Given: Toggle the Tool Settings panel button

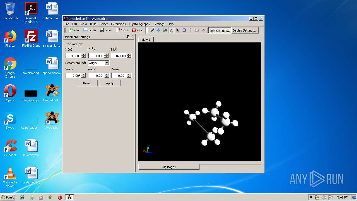Looking at the screenshot, I should tap(220, 30).
